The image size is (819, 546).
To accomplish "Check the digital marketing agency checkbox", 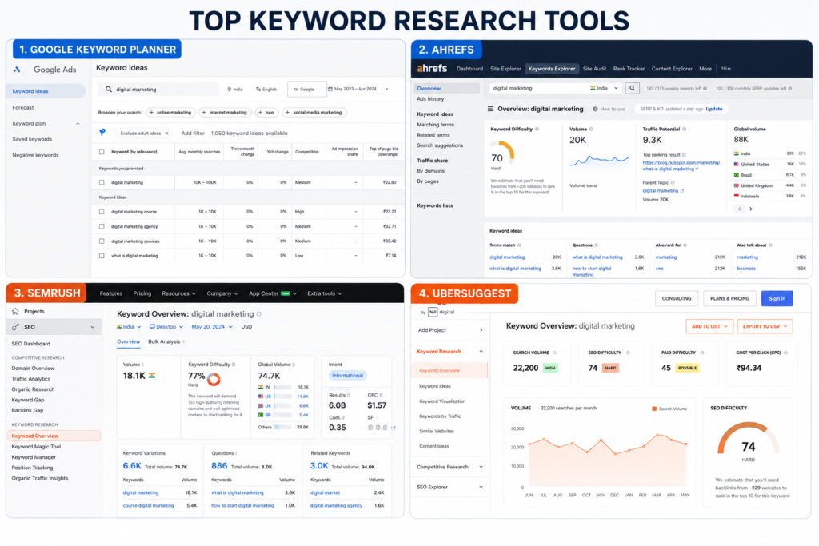I will pyautogui.click(x=102, y=226).
